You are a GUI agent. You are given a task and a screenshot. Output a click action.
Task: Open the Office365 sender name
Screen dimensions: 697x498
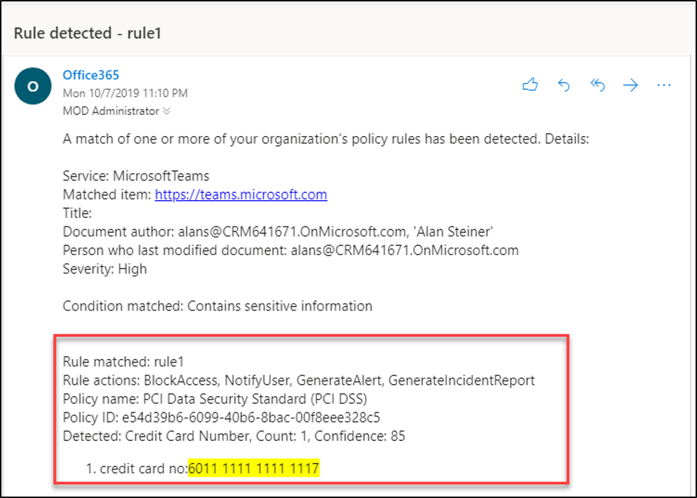pos(90,75)
